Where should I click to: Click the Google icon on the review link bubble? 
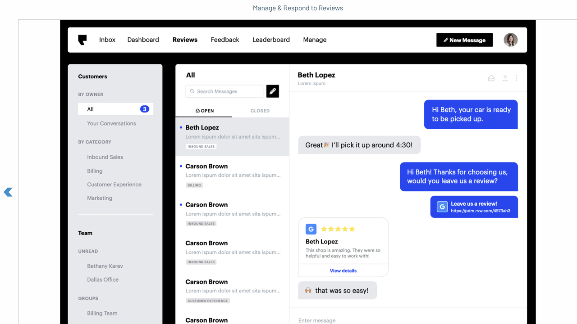(x=442, y=207)
